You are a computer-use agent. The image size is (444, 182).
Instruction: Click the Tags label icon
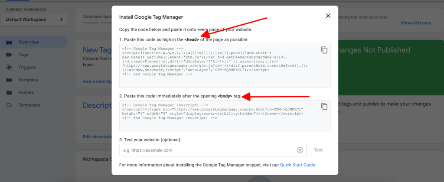[x=9, y=55]
